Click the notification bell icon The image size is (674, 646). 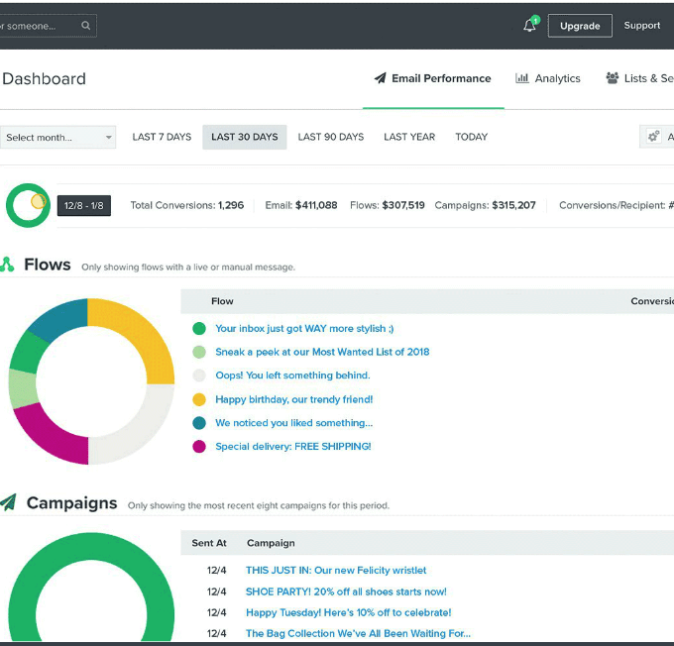click(530, 26)
